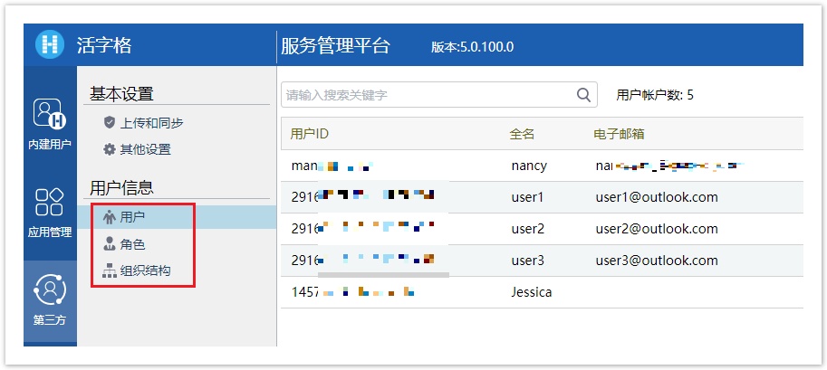Select the Jessica name cell
This screenshot has width=827, height=370.
[531, 291]
